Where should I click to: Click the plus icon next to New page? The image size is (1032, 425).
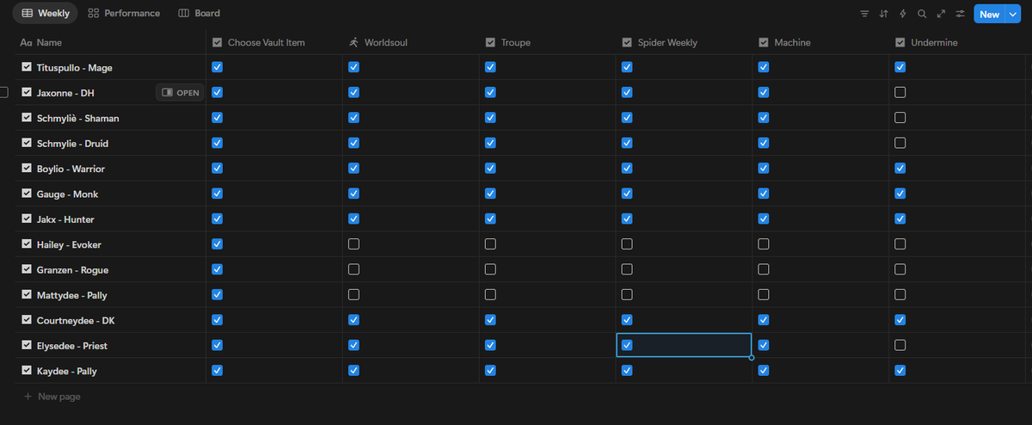(x=28, y=397)
